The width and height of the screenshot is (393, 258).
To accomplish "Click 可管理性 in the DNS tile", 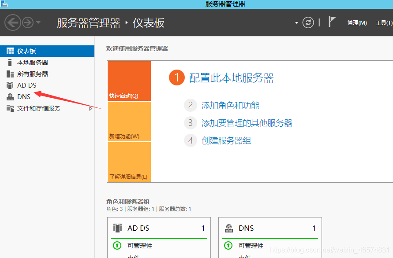I will pos(251,246).
